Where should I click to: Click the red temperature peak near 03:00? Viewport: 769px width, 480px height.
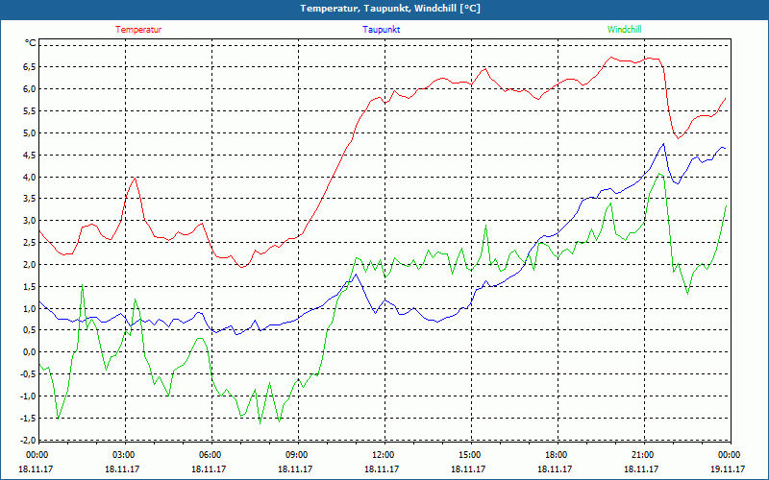[x=136, y=179]
